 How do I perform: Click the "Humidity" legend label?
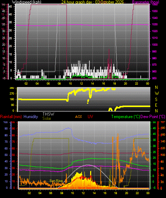pos(31,117)
